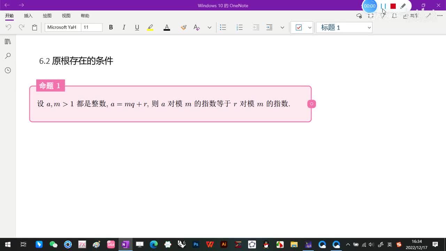Screen dimensions: 446x251
Task: Apply the font color button
Action: tap(167, 27)
